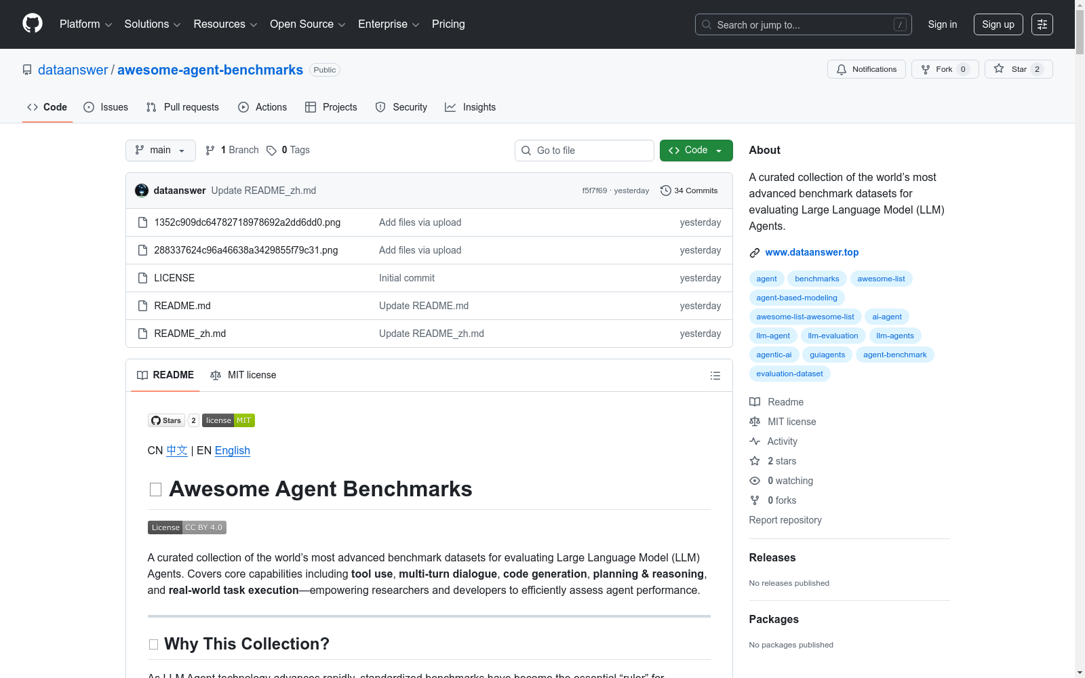Click the file icon beside LICENSE
This screenshot has height=678, width=1085.
[142, 278]
